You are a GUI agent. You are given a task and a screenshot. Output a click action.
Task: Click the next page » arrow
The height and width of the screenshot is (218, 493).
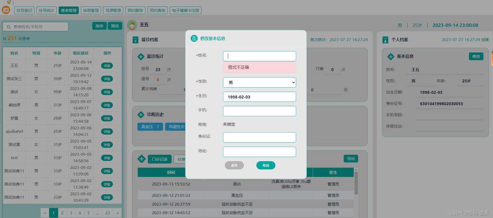[x=118, y=213]
